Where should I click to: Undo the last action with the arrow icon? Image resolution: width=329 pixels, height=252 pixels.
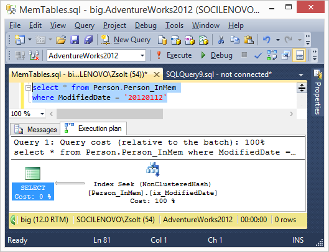[x=266, y=40]
